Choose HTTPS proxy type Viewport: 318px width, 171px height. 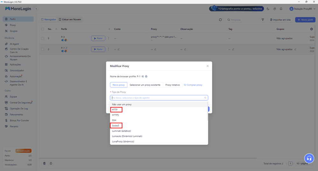tap(159, 115)
